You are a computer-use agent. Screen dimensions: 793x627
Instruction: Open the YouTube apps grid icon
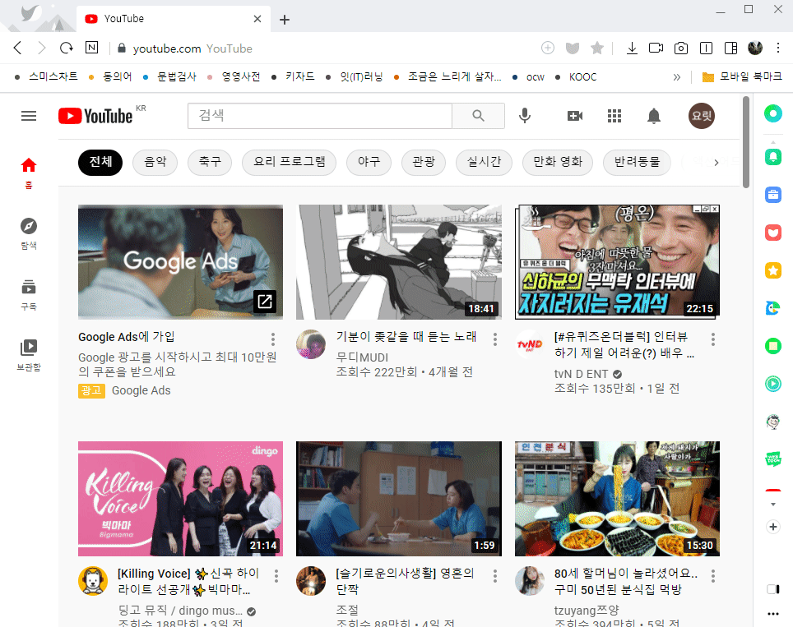(x=614, y=116)
